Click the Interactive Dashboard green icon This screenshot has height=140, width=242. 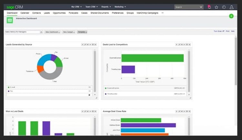coord(10,20)
